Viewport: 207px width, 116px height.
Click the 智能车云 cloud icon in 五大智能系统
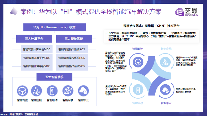click(x=83, y=91)
